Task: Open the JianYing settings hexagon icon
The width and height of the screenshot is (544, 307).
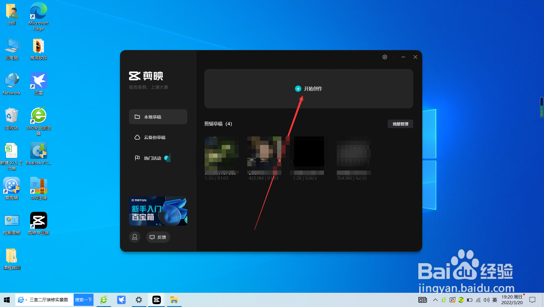Action: point(385,57)
